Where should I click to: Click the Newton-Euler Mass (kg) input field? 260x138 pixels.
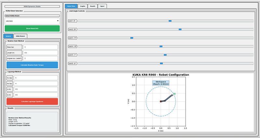tap(36, 47)
